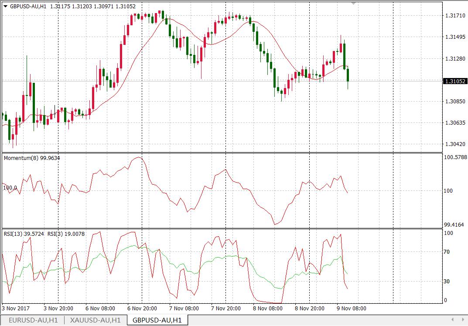Switch to the EURUSD-AU,H1 chart tab
The height and width of the screenshot is (326, 468).
tap(33, 320)
